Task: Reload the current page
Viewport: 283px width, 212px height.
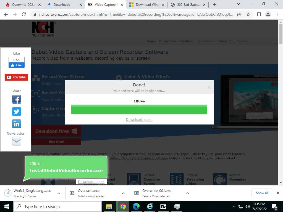Action: pyautogui.click(x=24, y=14)
